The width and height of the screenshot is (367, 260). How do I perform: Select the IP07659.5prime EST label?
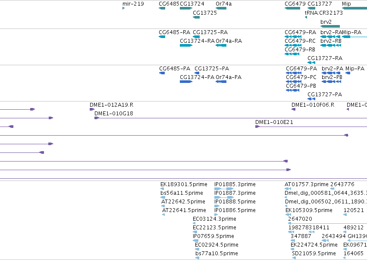[x=213, y=236]
